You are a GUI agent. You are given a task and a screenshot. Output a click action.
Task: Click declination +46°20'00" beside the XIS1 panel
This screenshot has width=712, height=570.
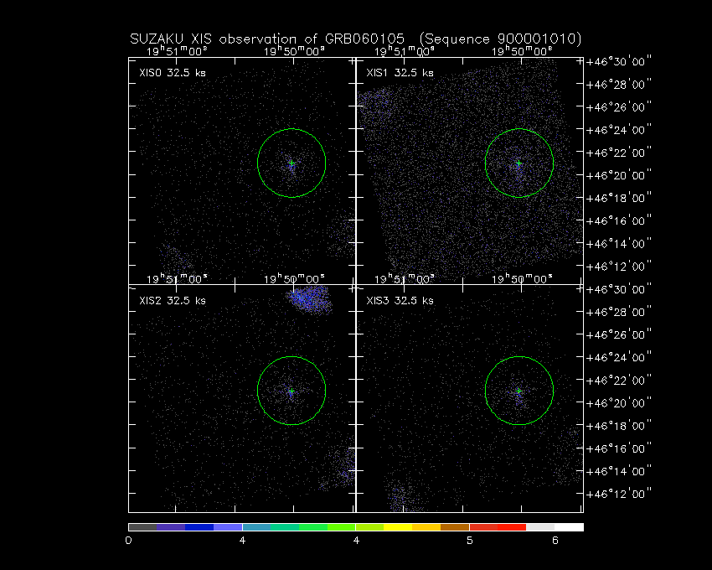[619, 175]
